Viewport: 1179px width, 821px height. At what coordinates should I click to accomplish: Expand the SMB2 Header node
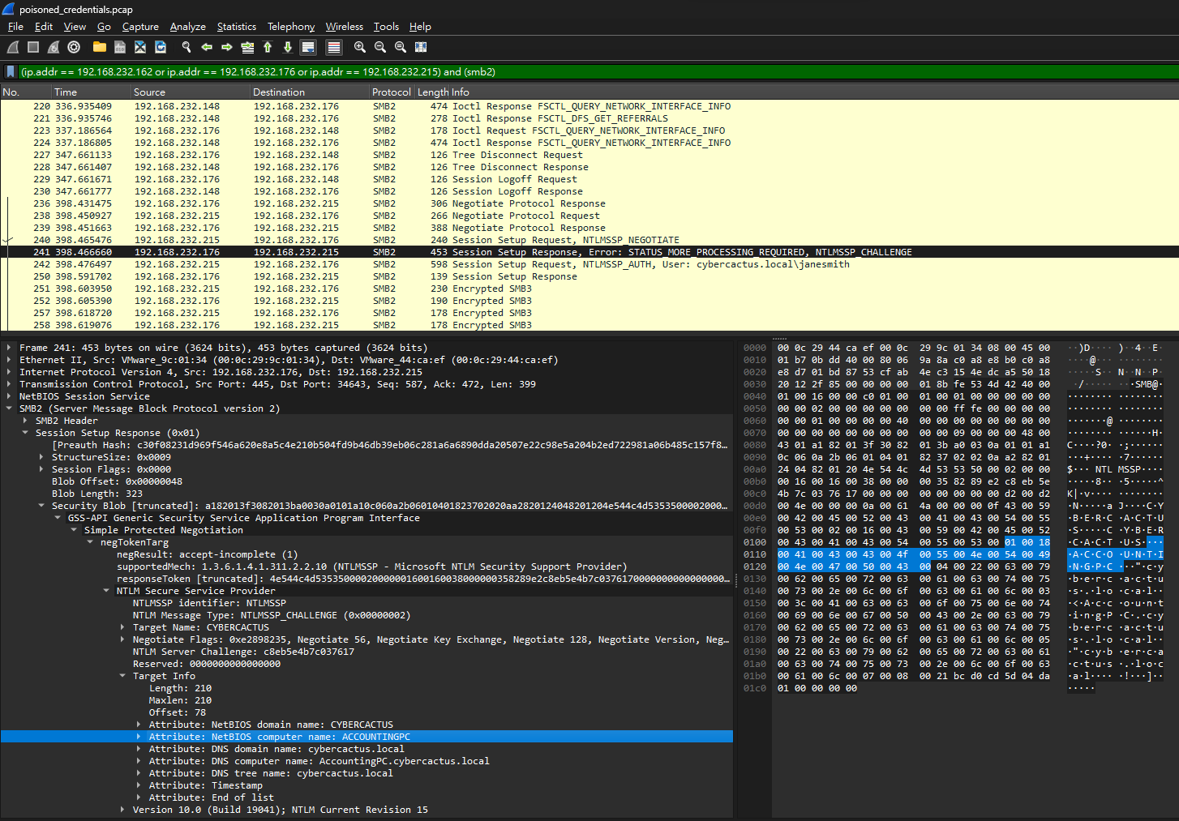[25, 421]
